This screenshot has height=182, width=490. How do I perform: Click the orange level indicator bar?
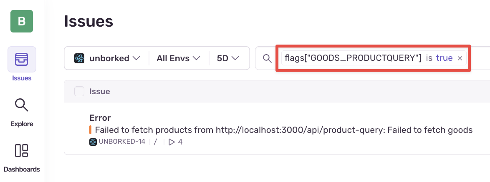90,130
